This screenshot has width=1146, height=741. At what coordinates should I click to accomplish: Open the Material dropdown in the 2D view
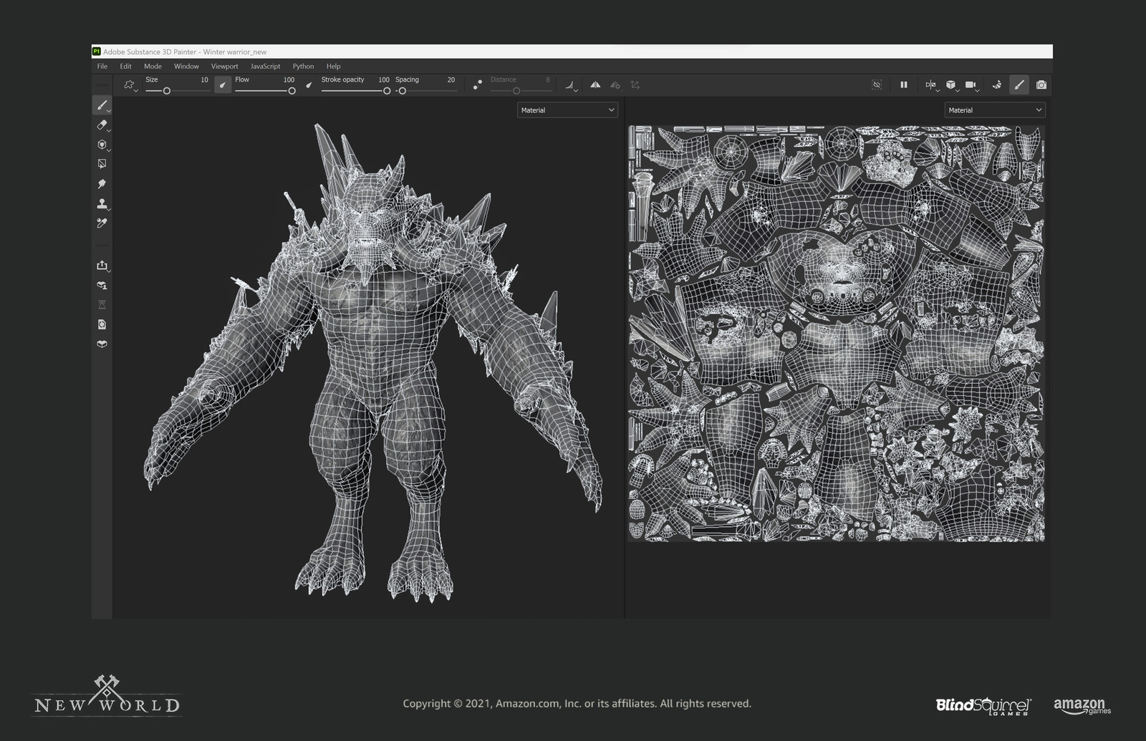(x=995, y=110)
